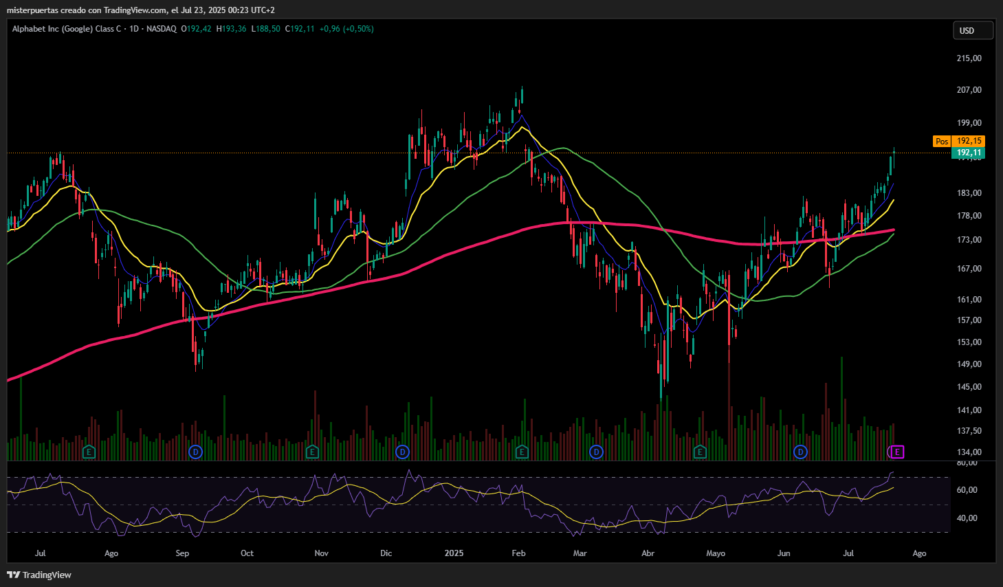Click the 60,00 level on the RSI scale

tap(967, 490)
